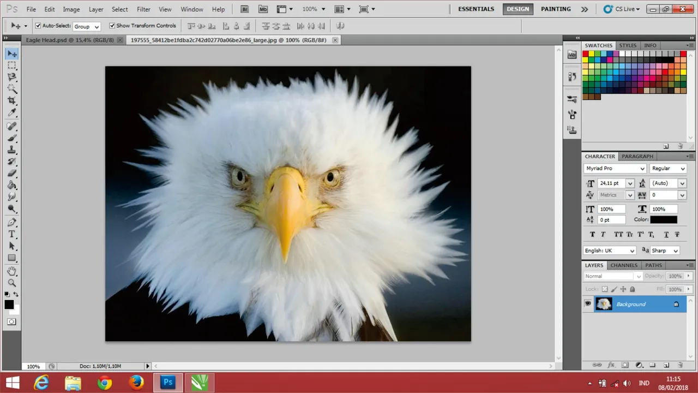This screenshot has height=393, width=698.
Task: Select the Move tool
Action: [x=12, y=53]
